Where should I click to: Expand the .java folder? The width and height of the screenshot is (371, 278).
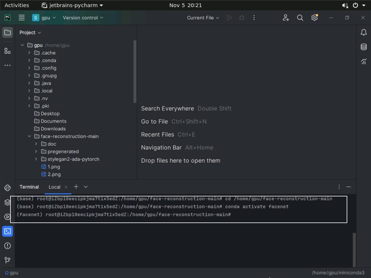[29, 83]
